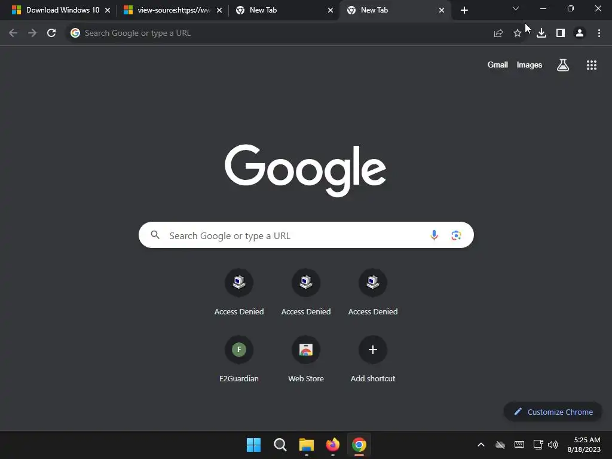612x459 pixels.
Task: Open Firefox from the taskbar
Action: point(332,445)
